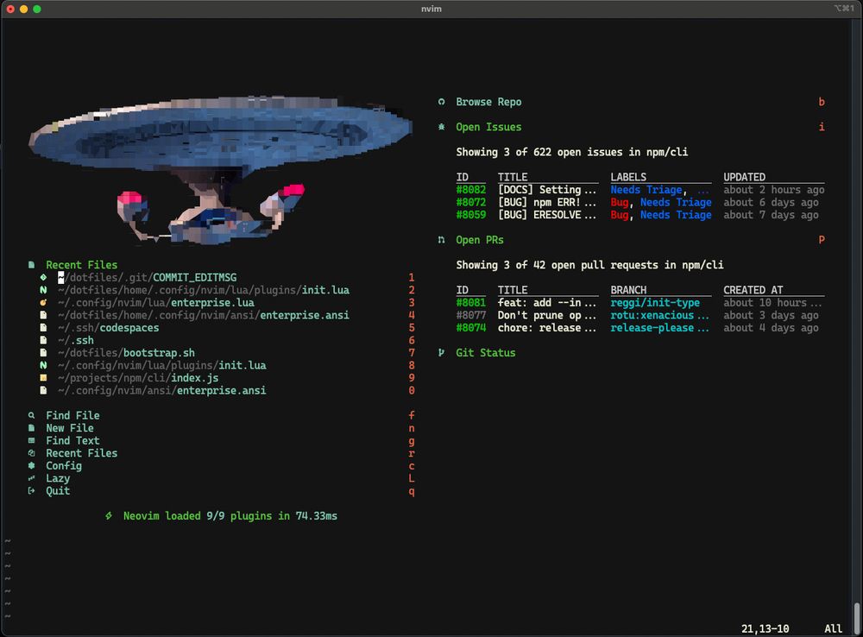Viewport: 863px width, 637px height.
Task: Click the BRANCH column header
Action: (628, 290)
